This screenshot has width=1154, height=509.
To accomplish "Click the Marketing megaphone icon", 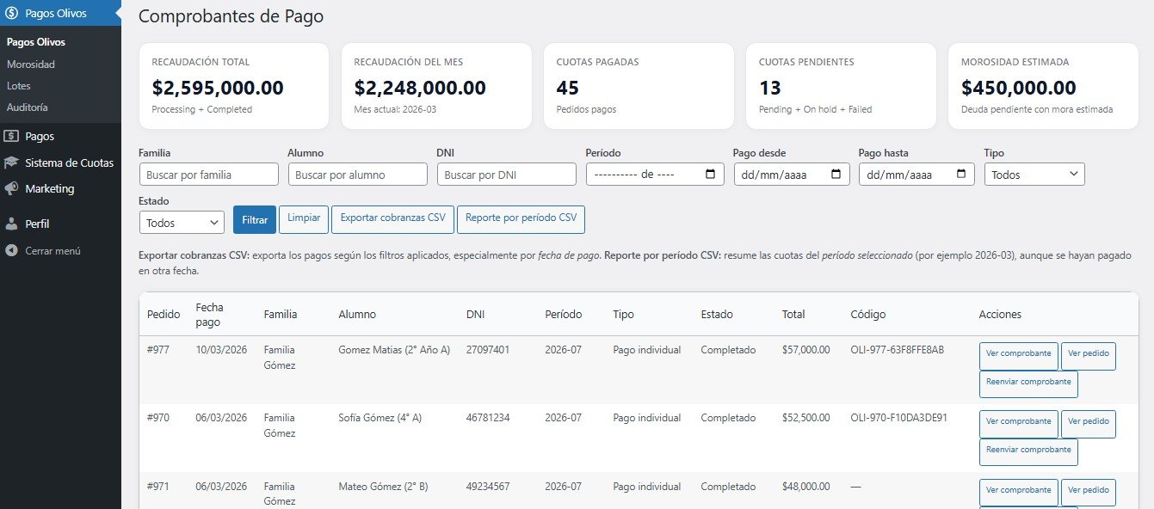I will pos(11,188).
